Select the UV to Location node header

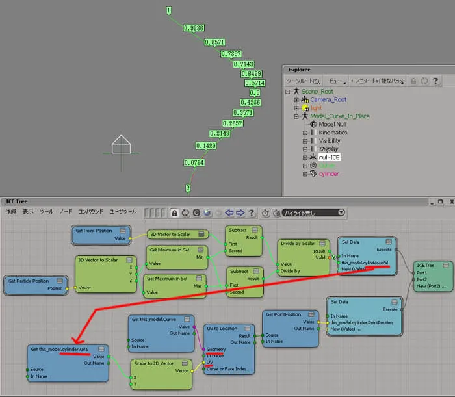[x=222, y=329]
